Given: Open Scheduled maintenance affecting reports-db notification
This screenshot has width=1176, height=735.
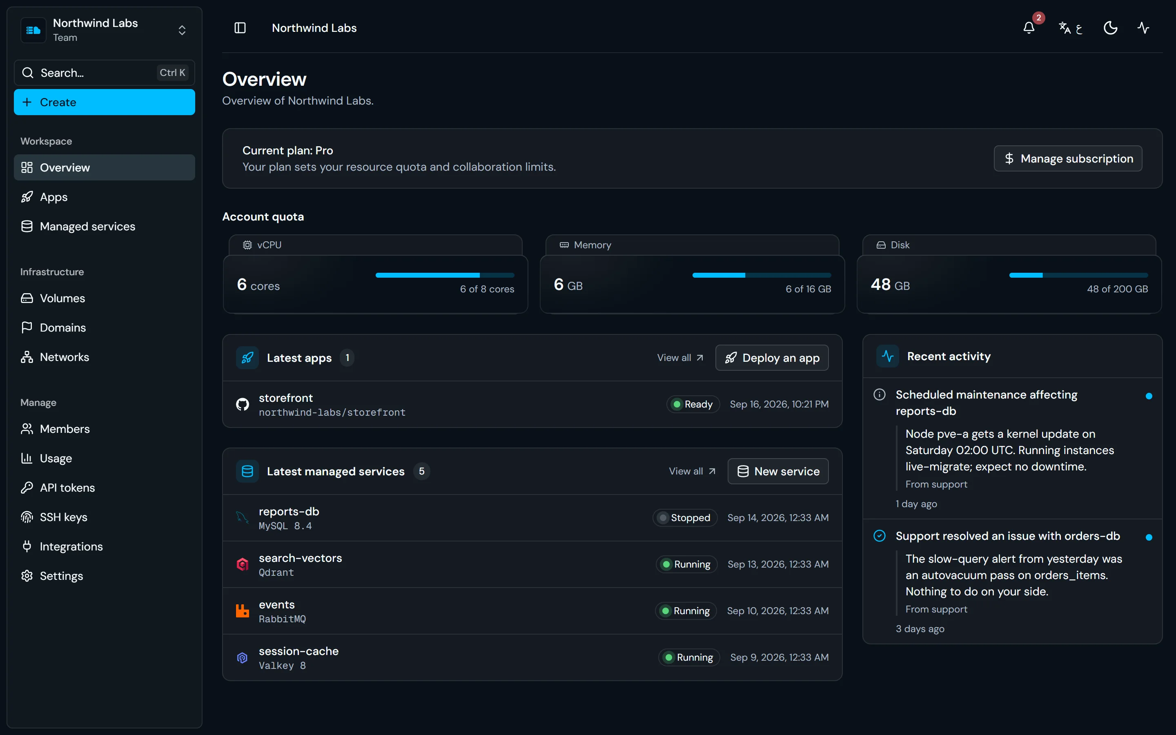Looking at the screenshot, I should click(1012, 449).
